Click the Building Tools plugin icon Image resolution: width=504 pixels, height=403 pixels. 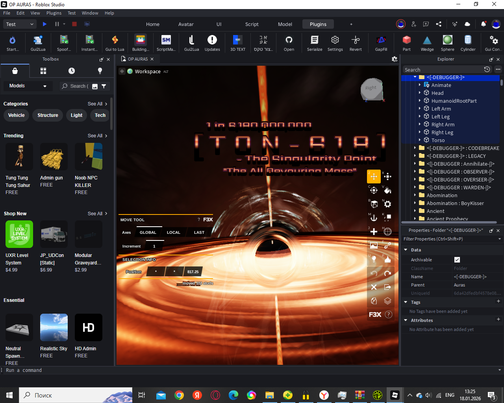[x=141, y=43]
